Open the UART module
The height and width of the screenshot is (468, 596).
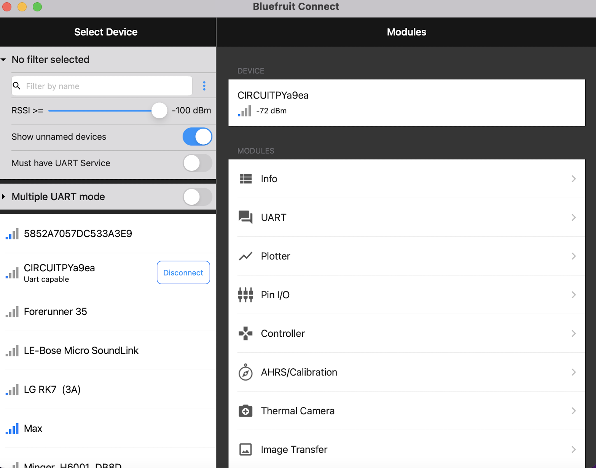click(x=407, y=217)
